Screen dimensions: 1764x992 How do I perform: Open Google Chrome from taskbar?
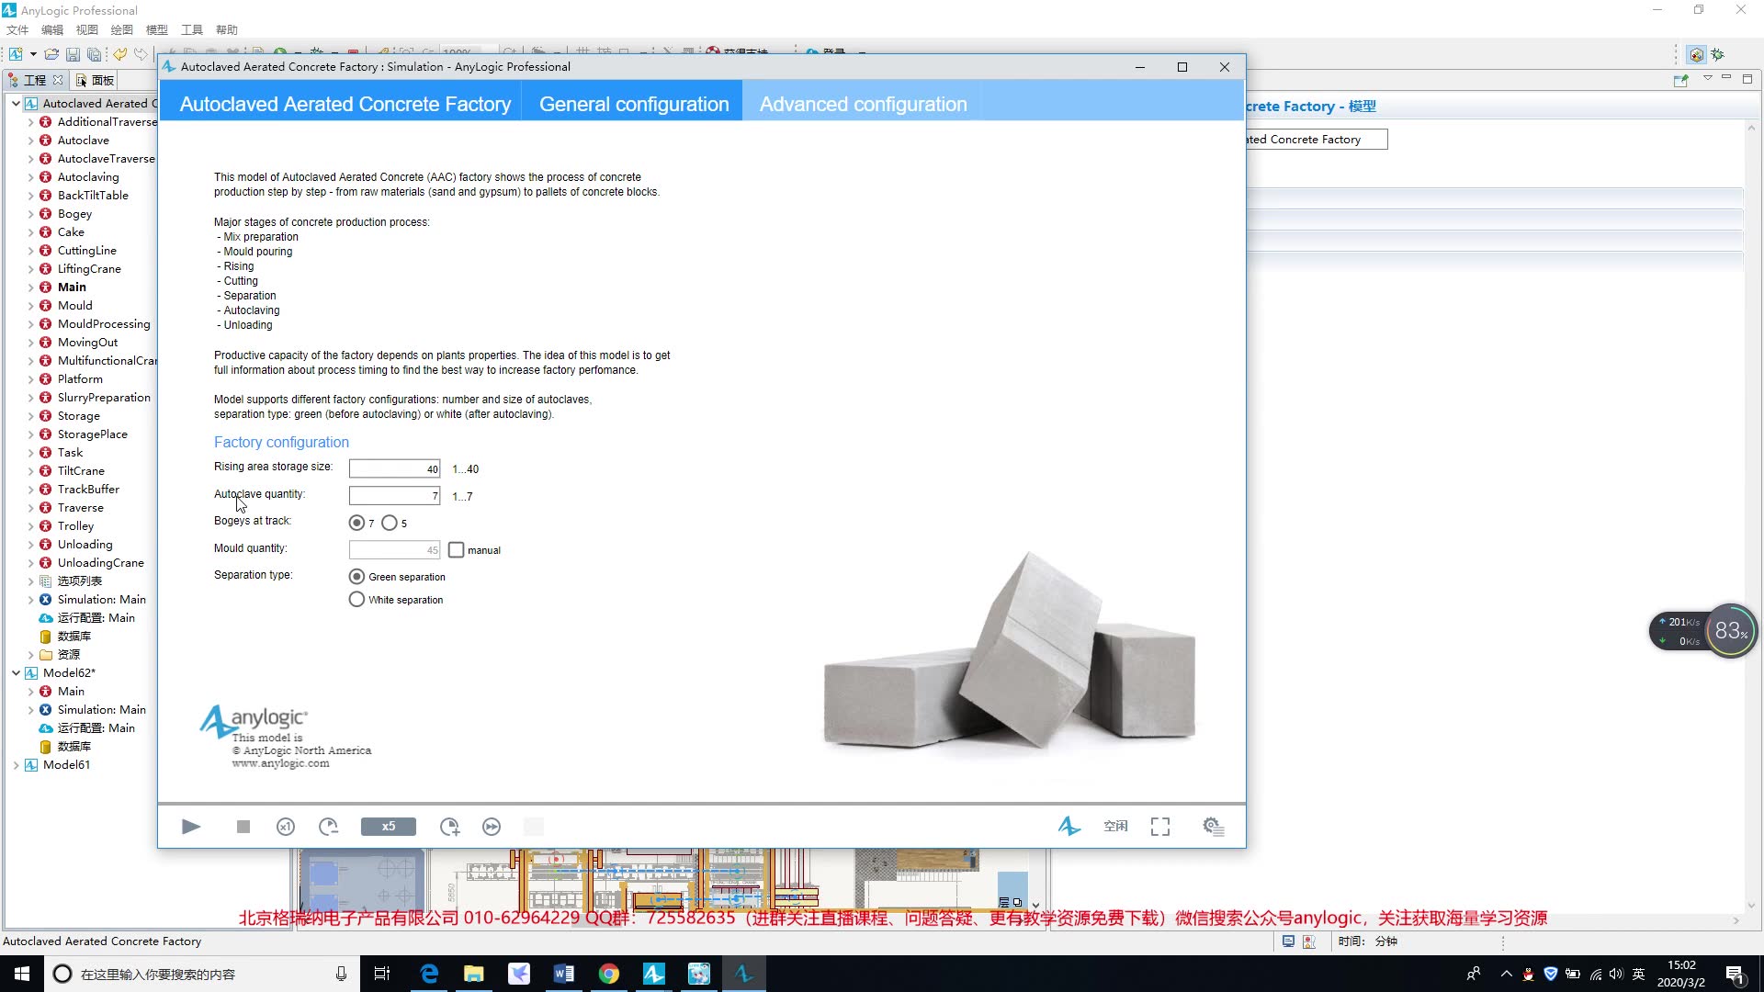point(609,974)
